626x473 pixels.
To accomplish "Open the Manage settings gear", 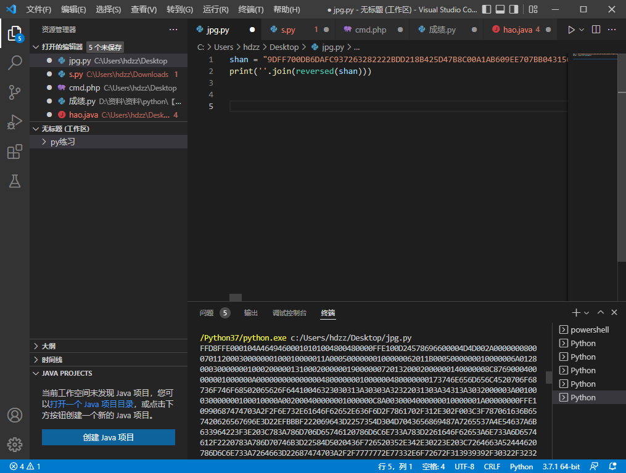I will (15, 444).
